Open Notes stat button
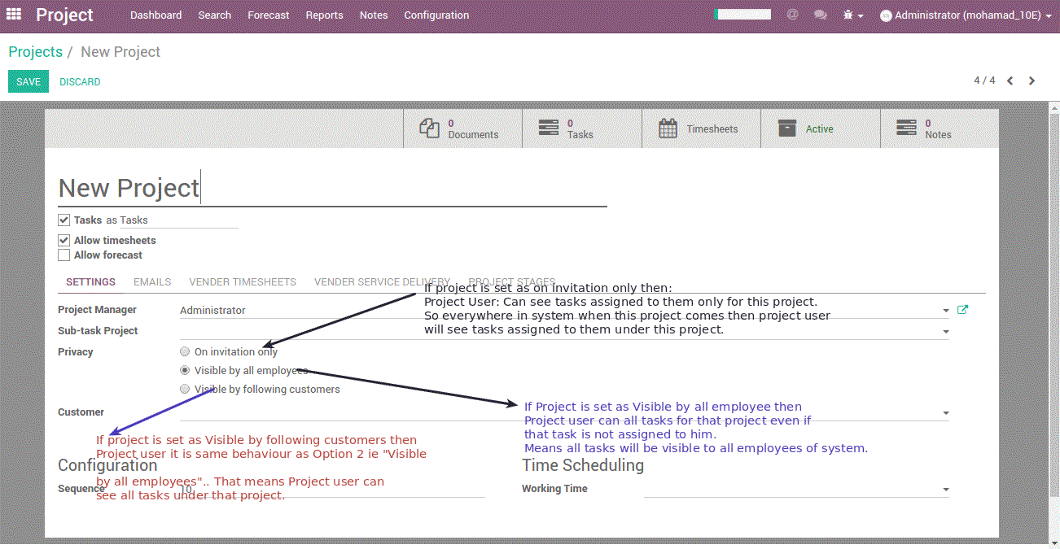This screenshot has height=549, width=1060. point(940,129)
